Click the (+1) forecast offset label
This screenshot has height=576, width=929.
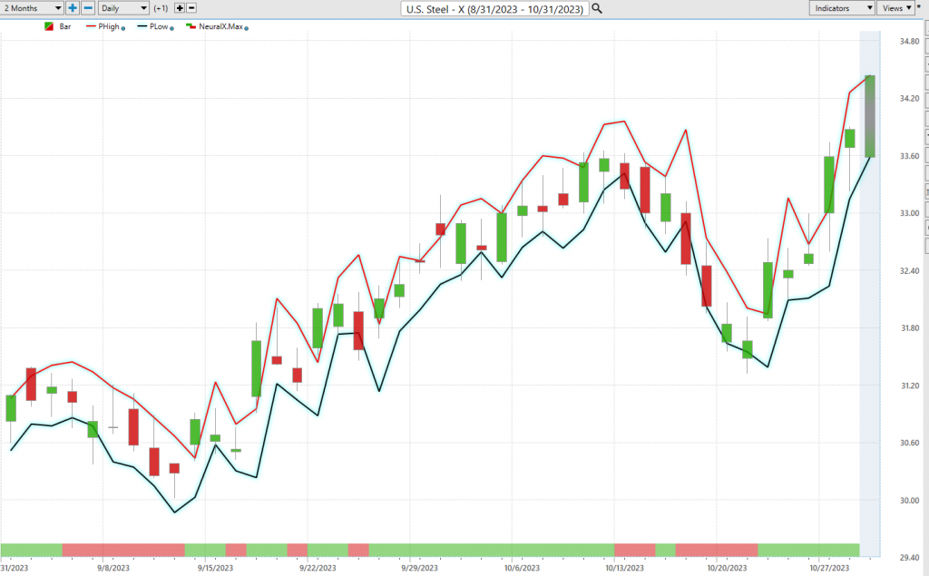click(x=161, y=8)
